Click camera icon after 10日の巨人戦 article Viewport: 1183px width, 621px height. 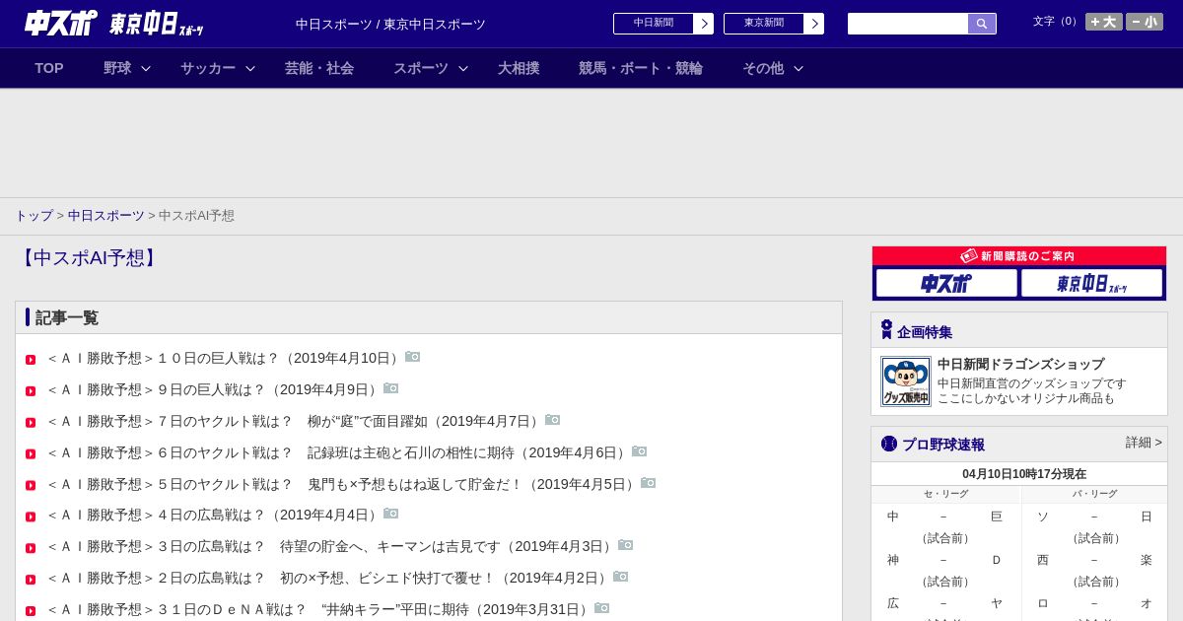(x=413, y=357)
